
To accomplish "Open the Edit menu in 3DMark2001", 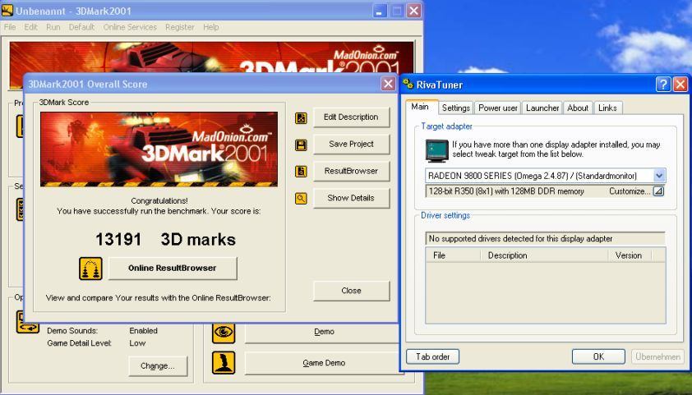I will [31, 27].
